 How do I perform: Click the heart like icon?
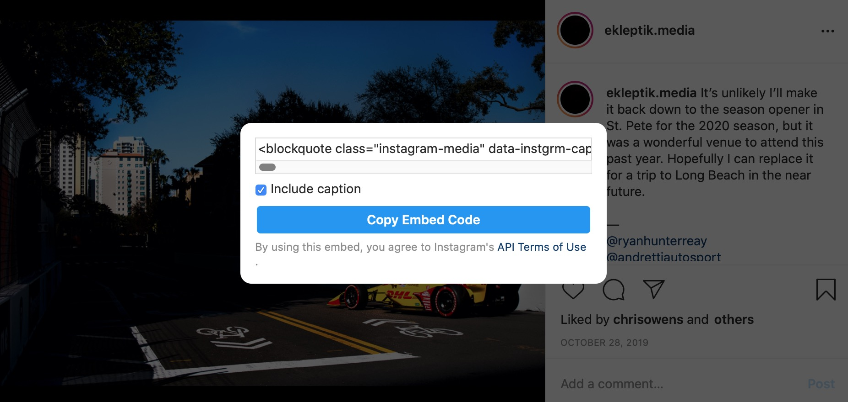click(573, 291)
